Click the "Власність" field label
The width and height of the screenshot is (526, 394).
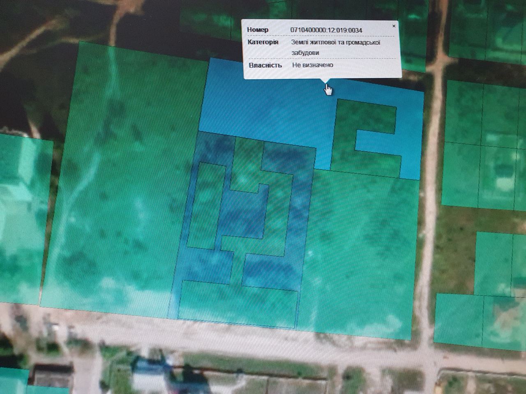click(265, 65)
